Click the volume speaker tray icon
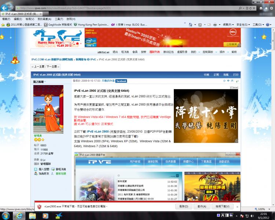Image resolution: width=275 pixels, height=220 pixels. tap(252, 216)
